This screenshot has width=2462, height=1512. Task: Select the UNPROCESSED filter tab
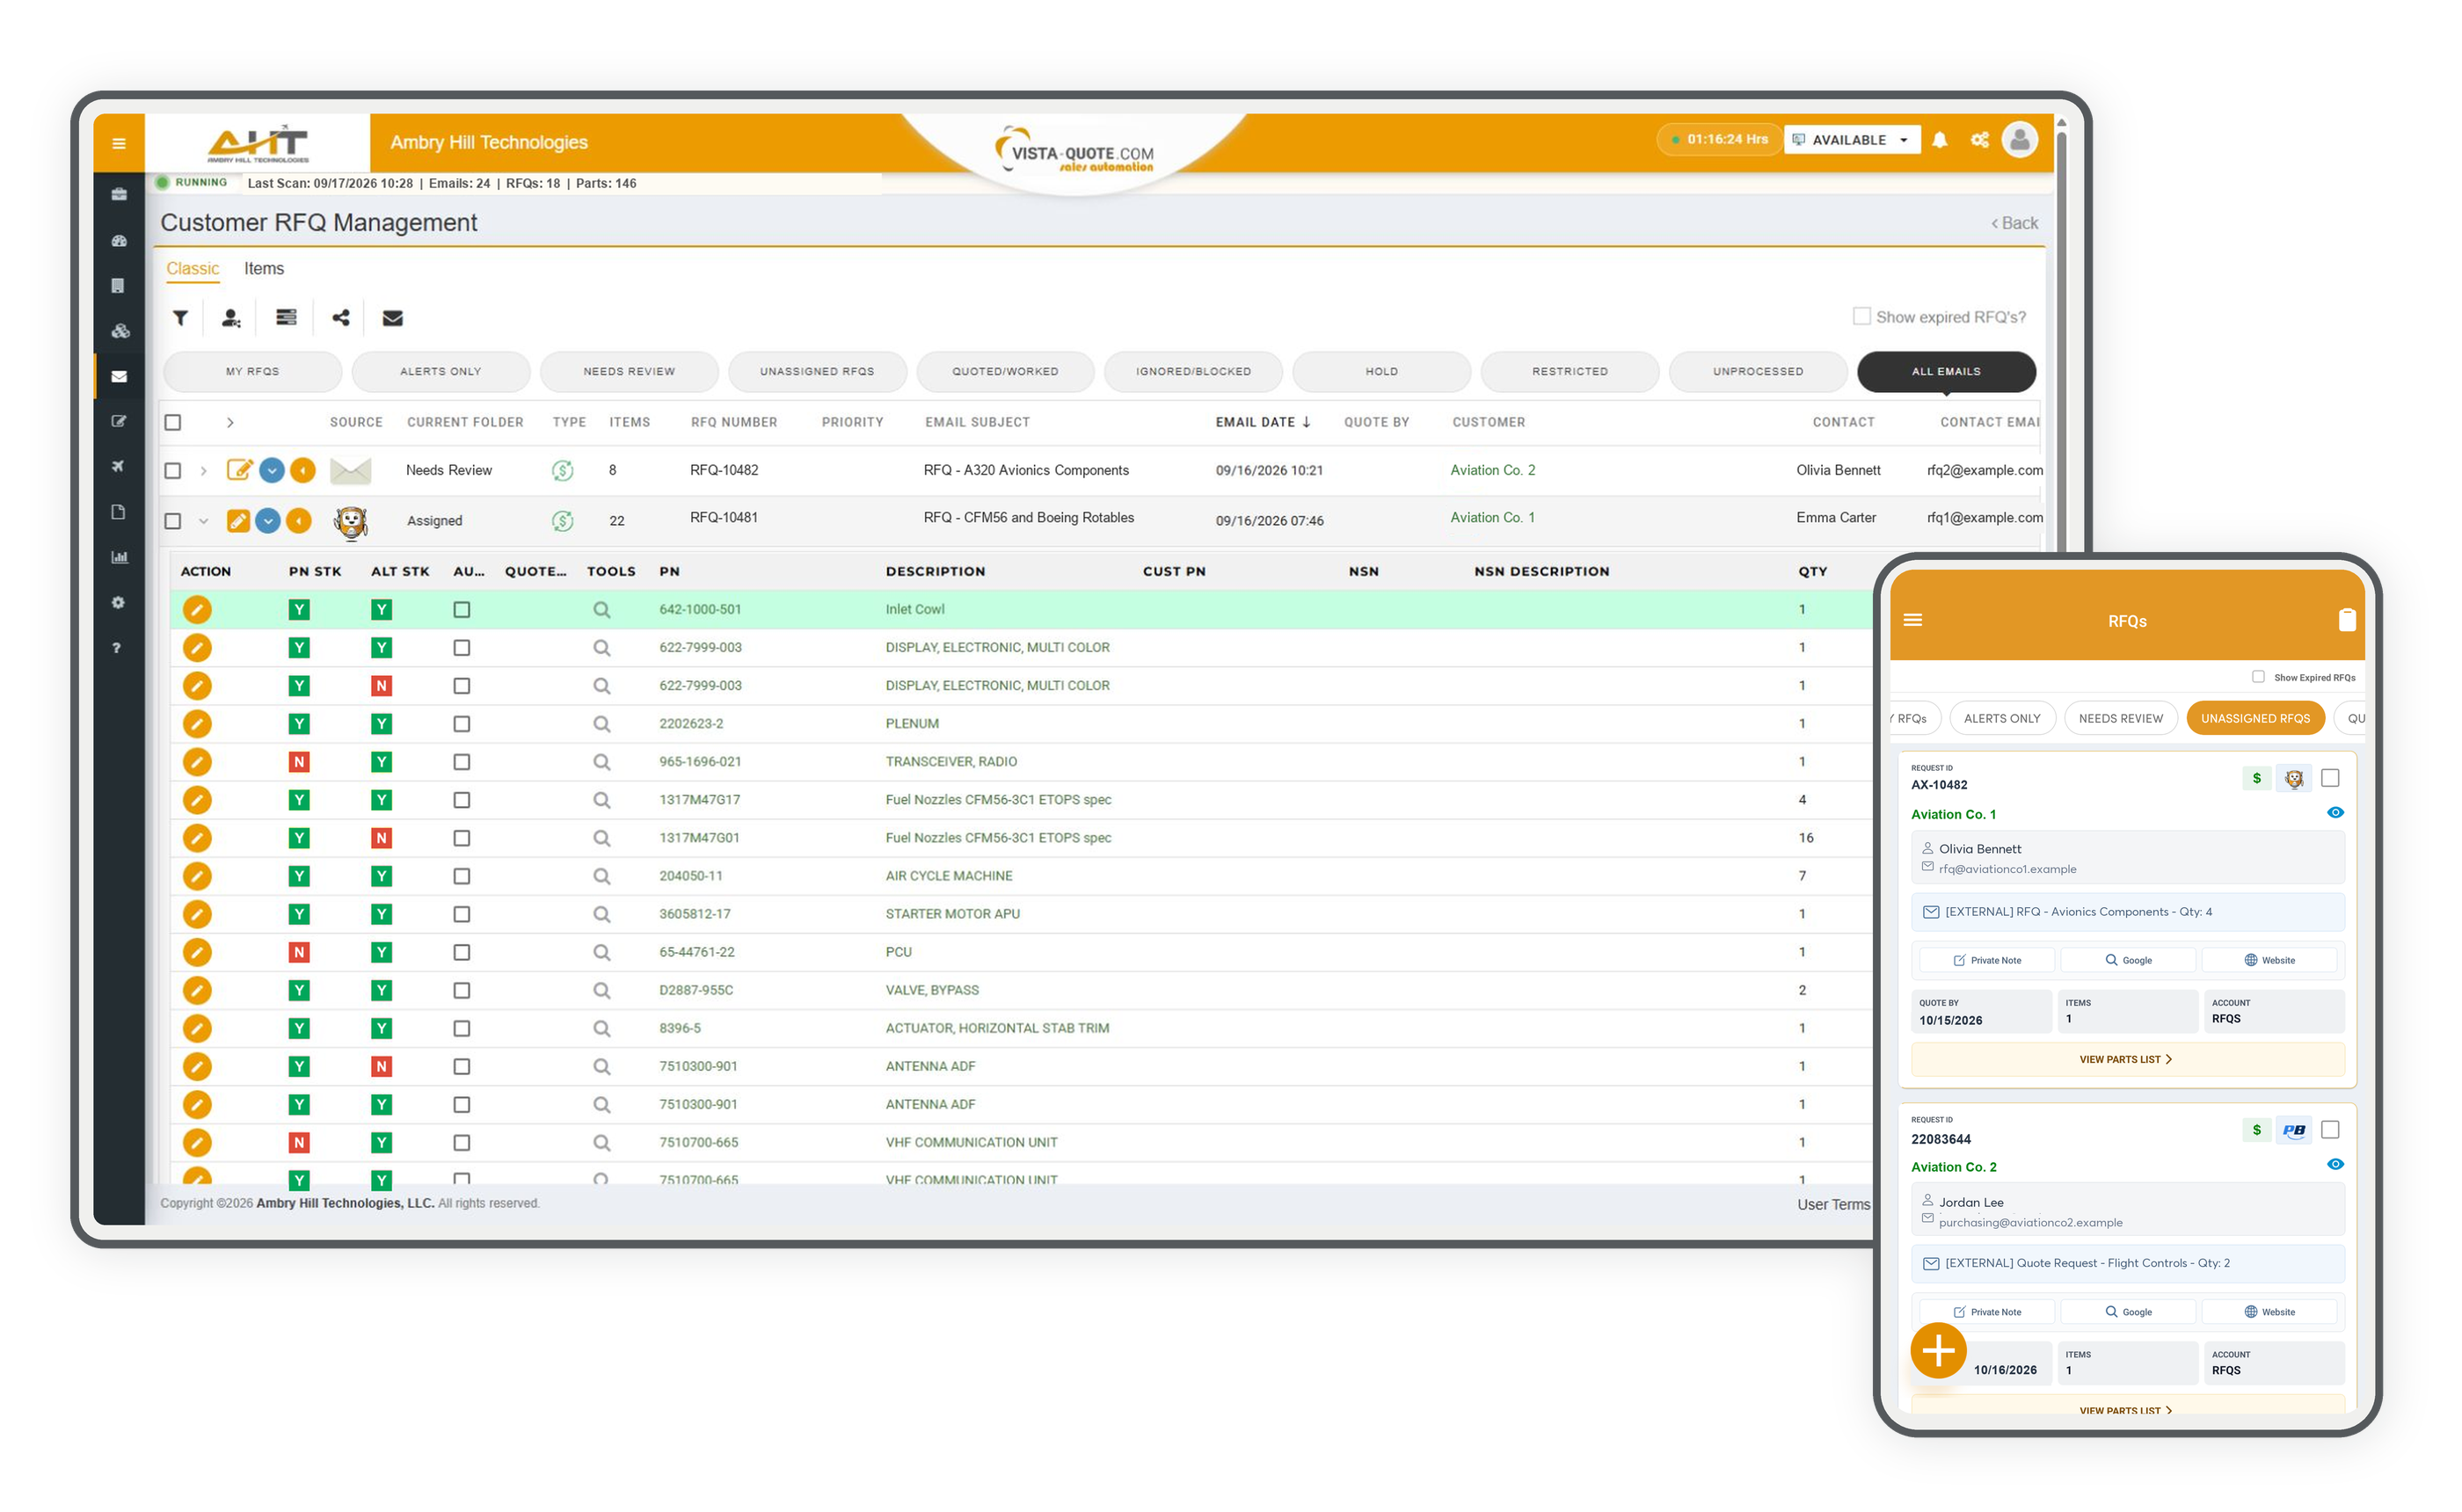pyautogui.click(x=1758, y=371)
